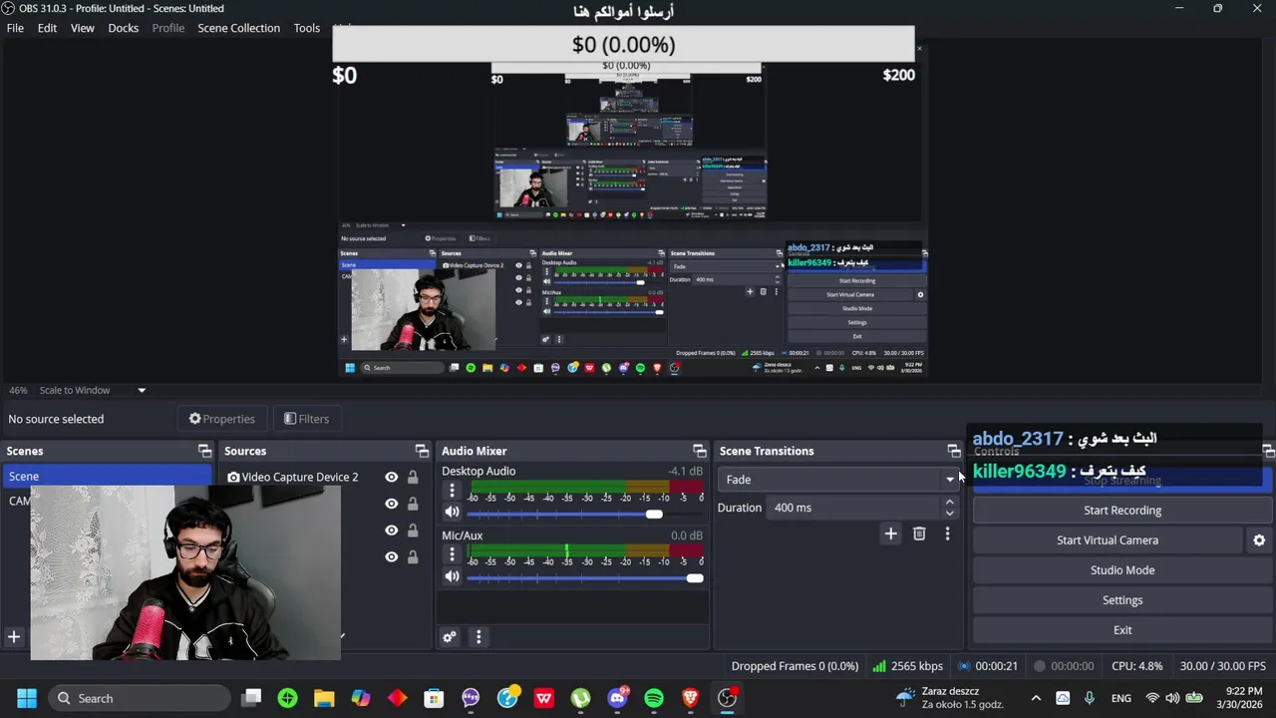The image size is (1276, 718).
Task: Open File Explorer from the taskbar
Action: (x=324, y=698)
